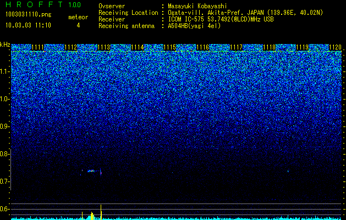The image size is (346, 220).
Task: Click the meteor count value 4
Action: coord(78,25)
